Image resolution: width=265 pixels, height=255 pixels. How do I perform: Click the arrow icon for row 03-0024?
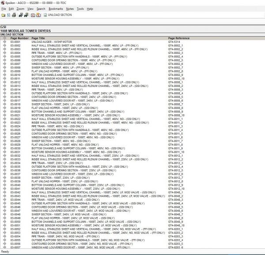[x=4, y=126]
